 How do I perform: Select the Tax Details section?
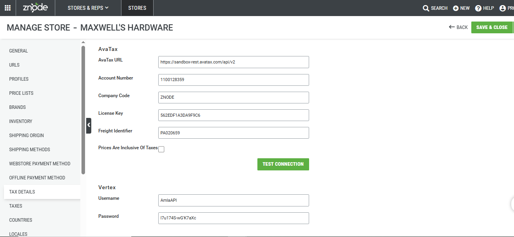click(x=42, y=192)
